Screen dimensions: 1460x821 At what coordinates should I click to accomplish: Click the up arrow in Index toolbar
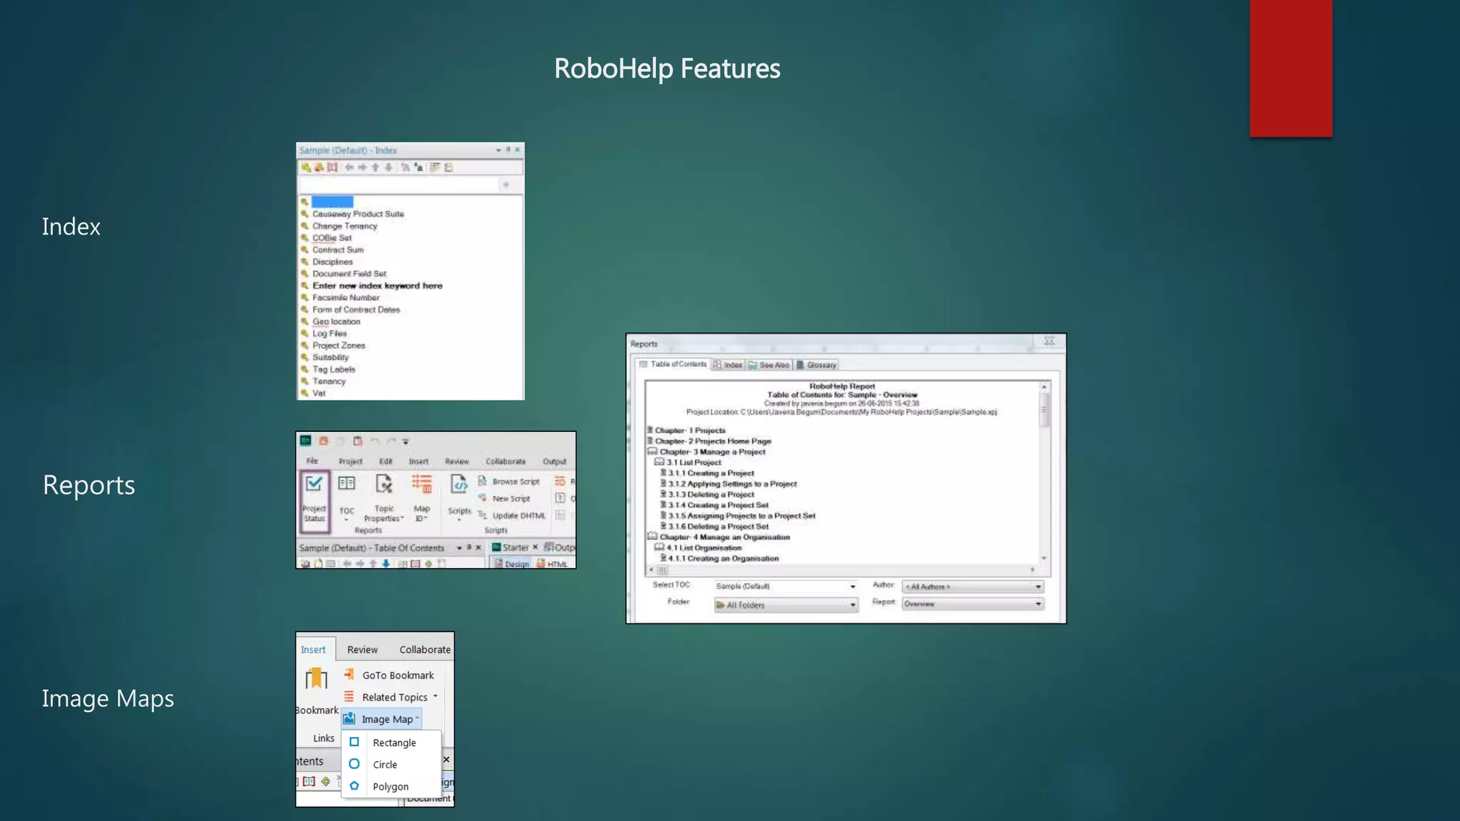(x=376, y=167)
